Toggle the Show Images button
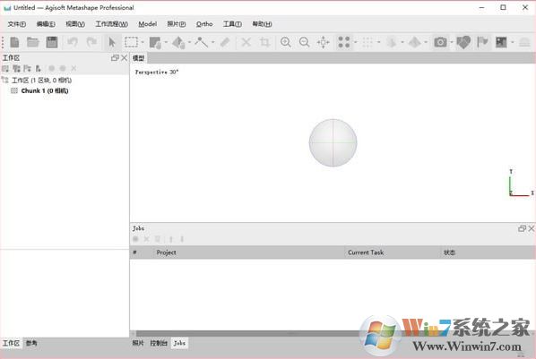Viewport: 536px width, 359px height. (x=501, y=42)
